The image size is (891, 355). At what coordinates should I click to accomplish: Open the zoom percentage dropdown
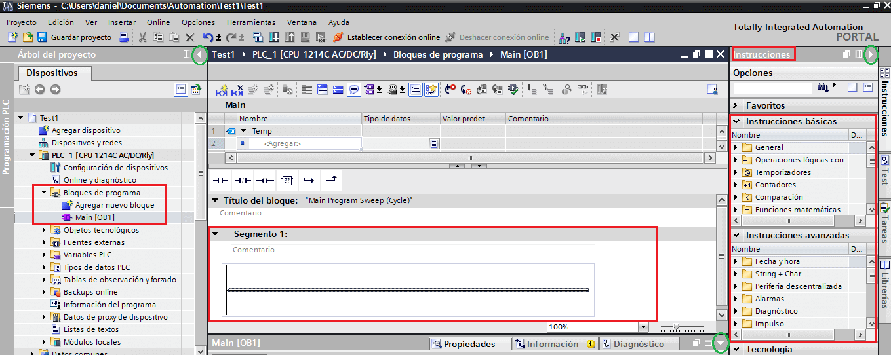[643, 327]
